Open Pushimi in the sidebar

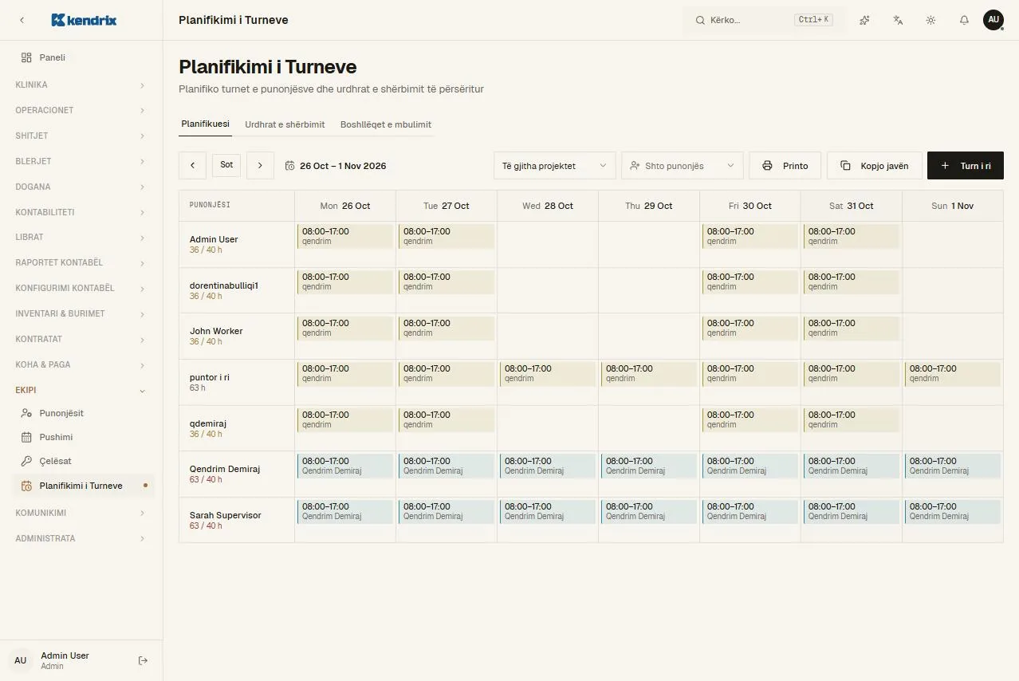(x=81, y=437)
